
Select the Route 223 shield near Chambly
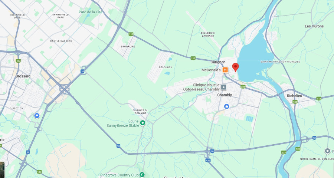coord(243,87)
